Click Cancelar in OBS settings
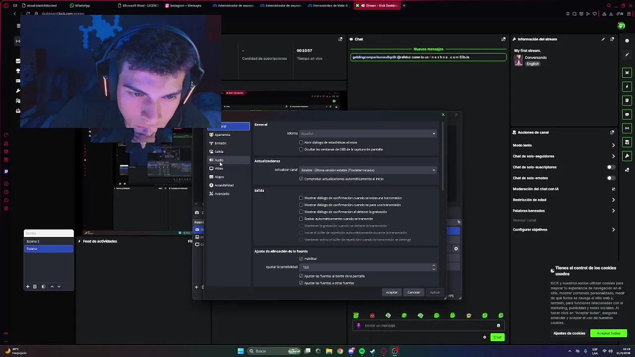The width and height of the screenshot is (635, 357). coord(414,293)
